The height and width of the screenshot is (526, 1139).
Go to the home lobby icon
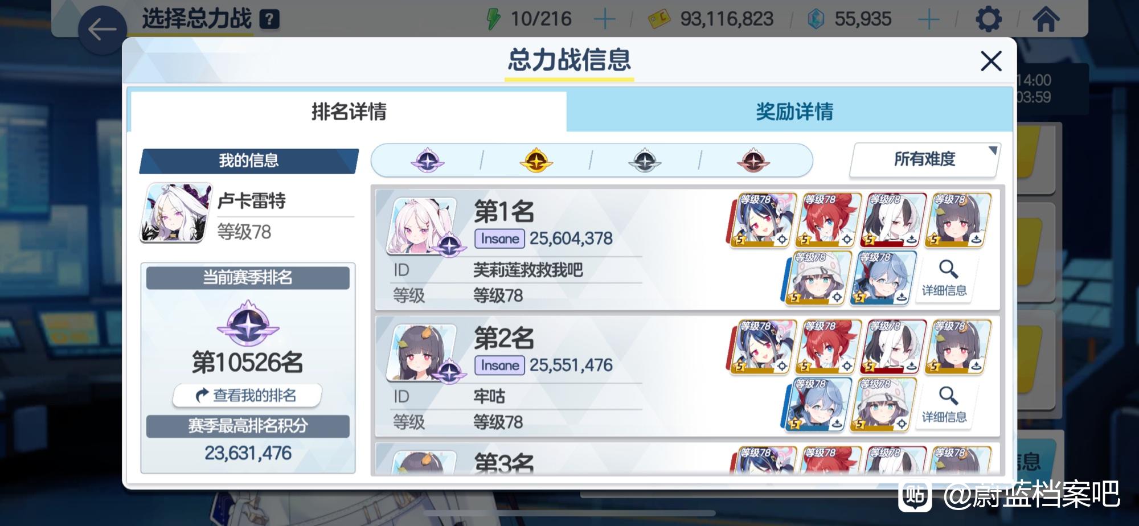coord(1046,19)
